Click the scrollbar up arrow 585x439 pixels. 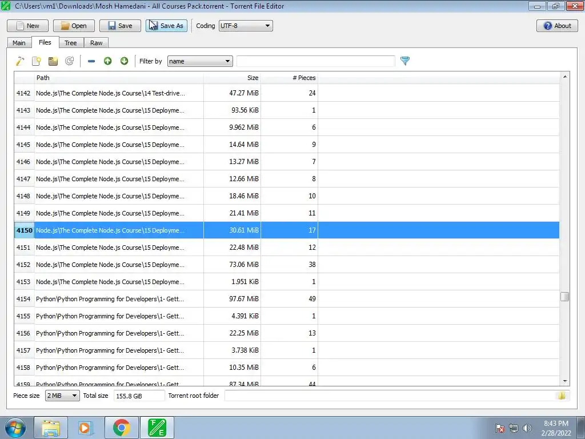pyautogui.click(x=565, y=77)
